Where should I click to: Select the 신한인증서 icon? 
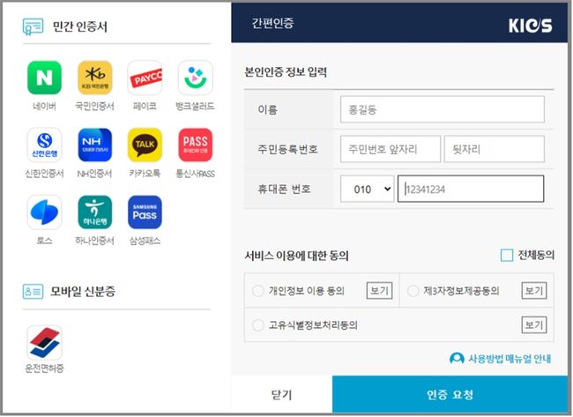click(x=44, y=145)
